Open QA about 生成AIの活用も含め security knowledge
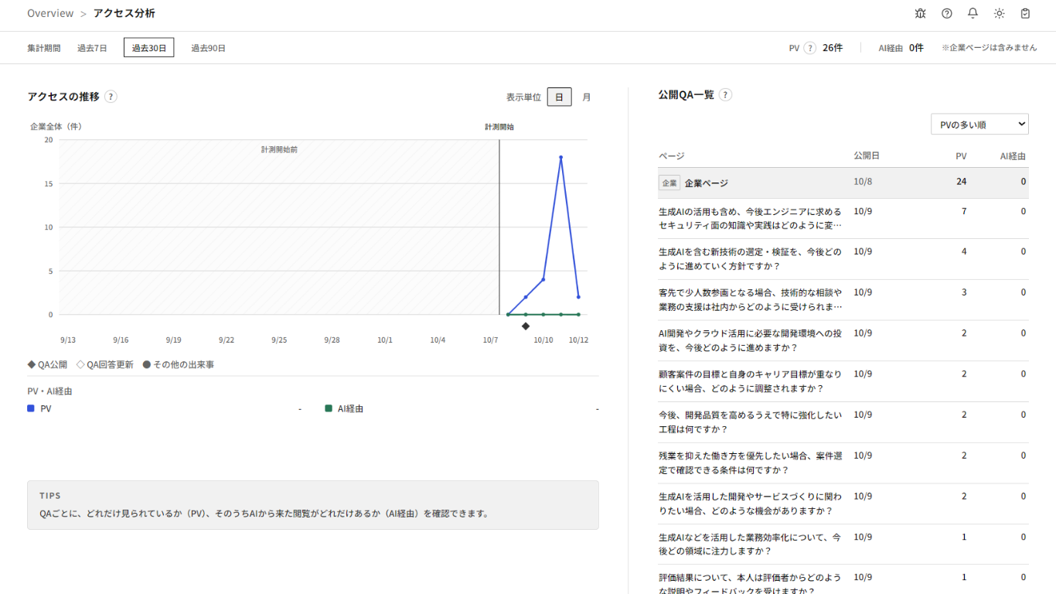 tap(843, 219)
